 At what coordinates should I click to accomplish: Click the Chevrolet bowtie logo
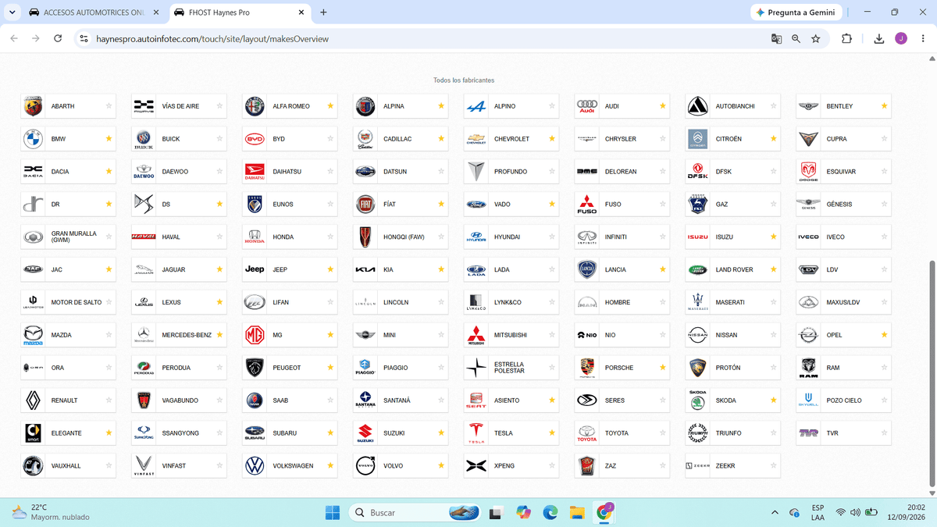click(476, 139)
